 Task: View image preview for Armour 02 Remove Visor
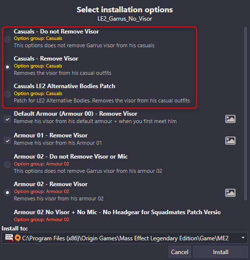point(230,193)
